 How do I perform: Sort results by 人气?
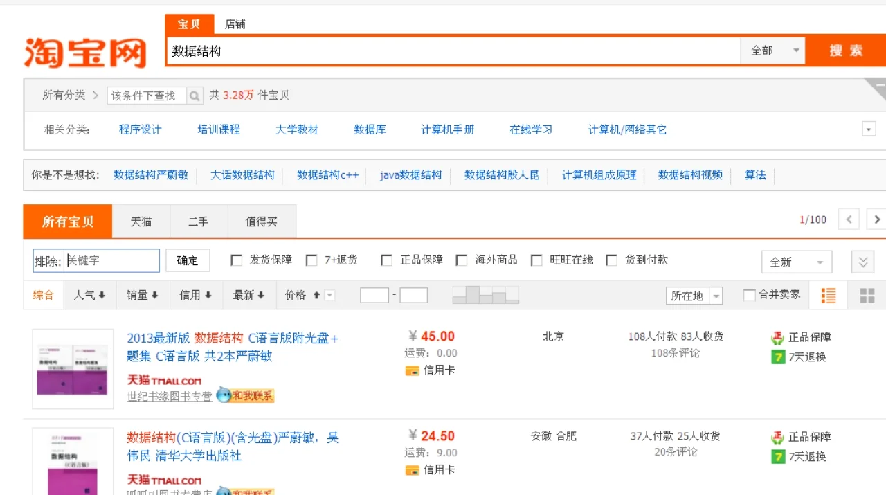pos(90,296)
